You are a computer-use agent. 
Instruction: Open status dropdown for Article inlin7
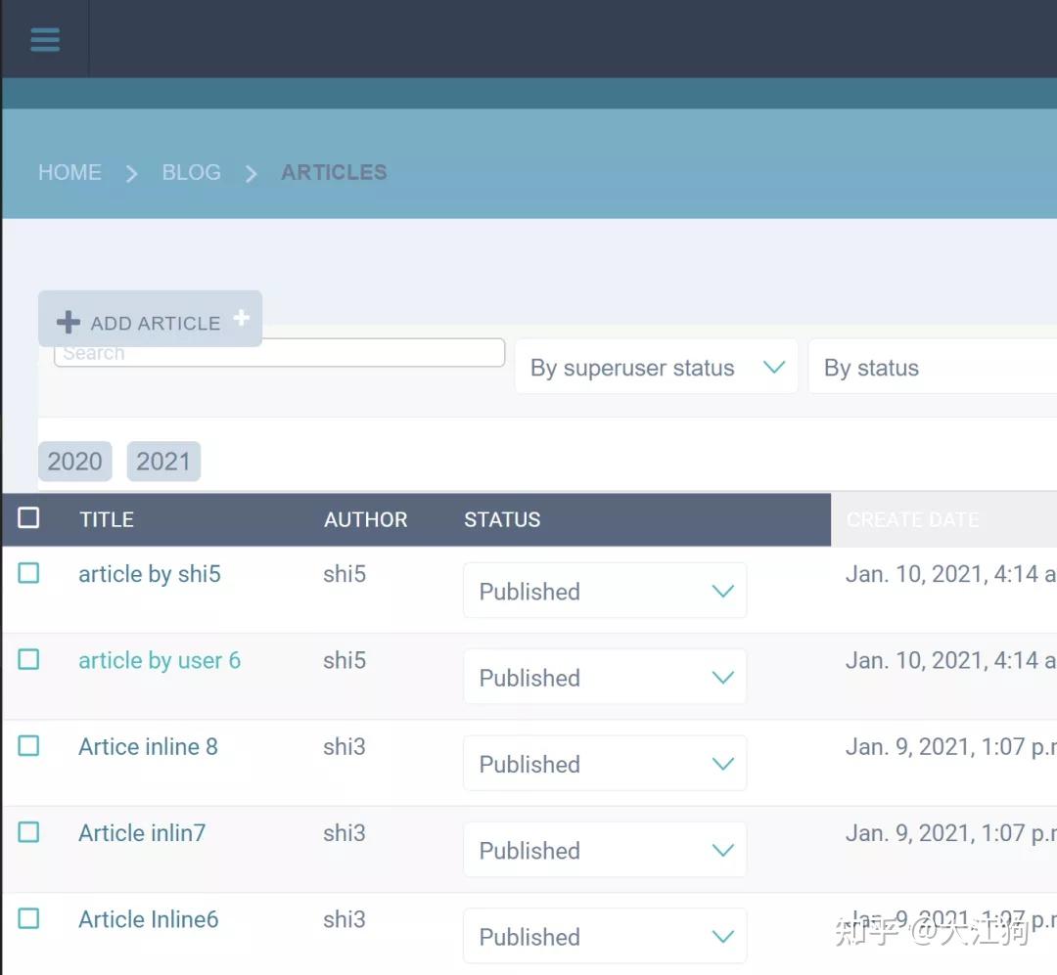pyautogui.click(x=605, y=849)
